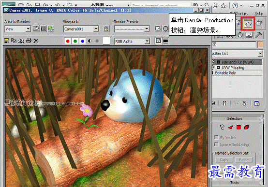268x187 pixels.
Task: Copy the rendered image to clipboard
Action: pos(14,41)
